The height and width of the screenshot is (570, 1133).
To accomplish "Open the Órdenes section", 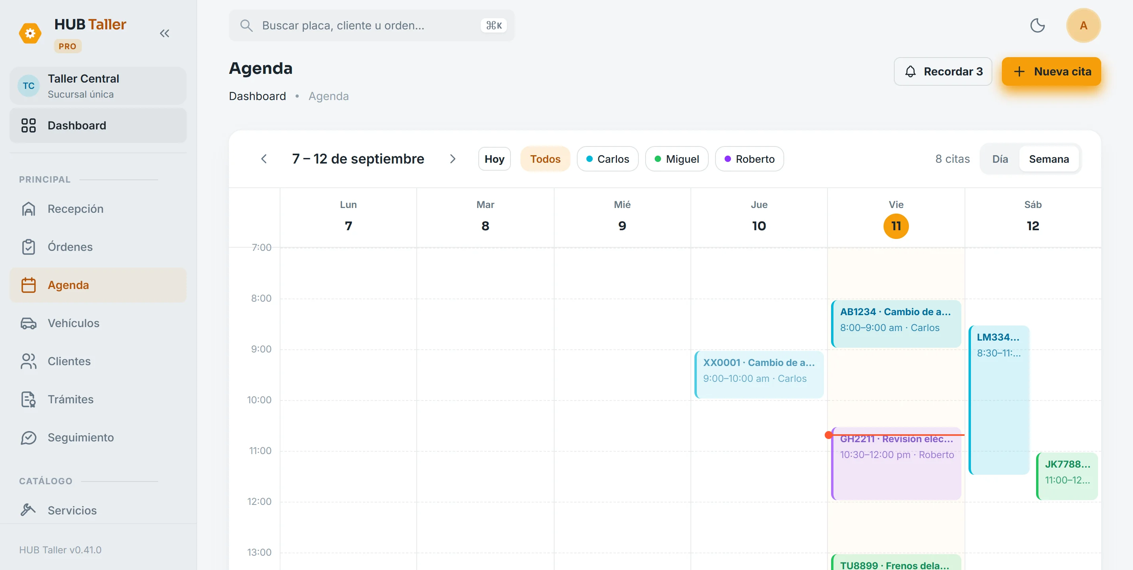I will click(98, 247).
